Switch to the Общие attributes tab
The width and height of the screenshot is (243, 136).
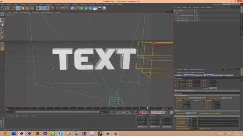pyautogui.click(x=179, y=75)
